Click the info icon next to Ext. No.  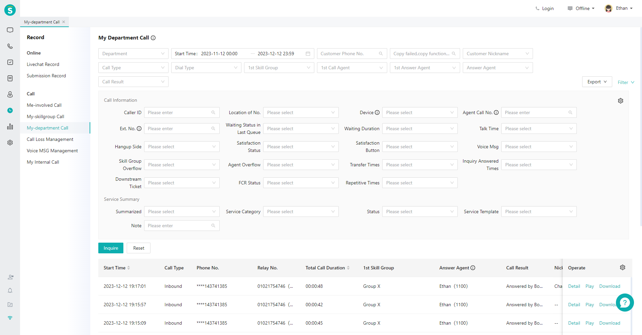[x=139, y=129]
